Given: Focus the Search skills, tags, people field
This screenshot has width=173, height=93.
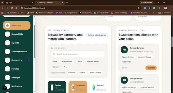Looking at the screenshot, I should click(78, 54).
